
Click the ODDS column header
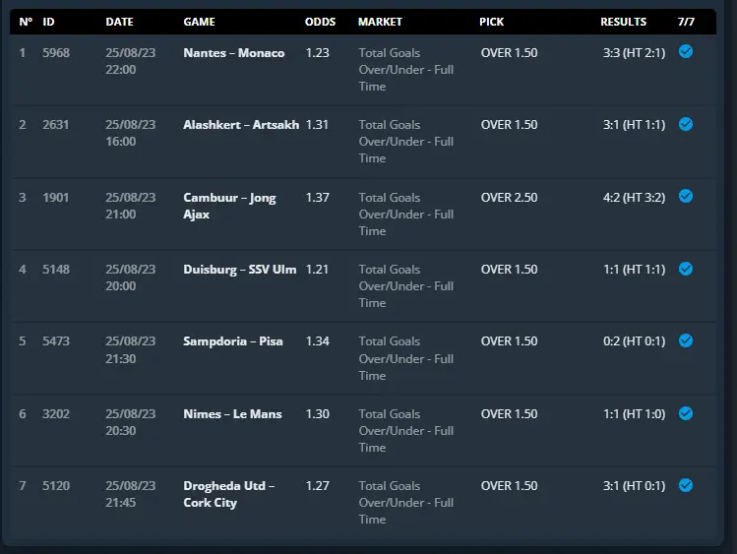click(x=320, y=22)
